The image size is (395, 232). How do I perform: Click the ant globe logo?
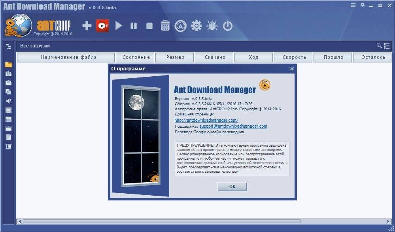pos(18,25)
